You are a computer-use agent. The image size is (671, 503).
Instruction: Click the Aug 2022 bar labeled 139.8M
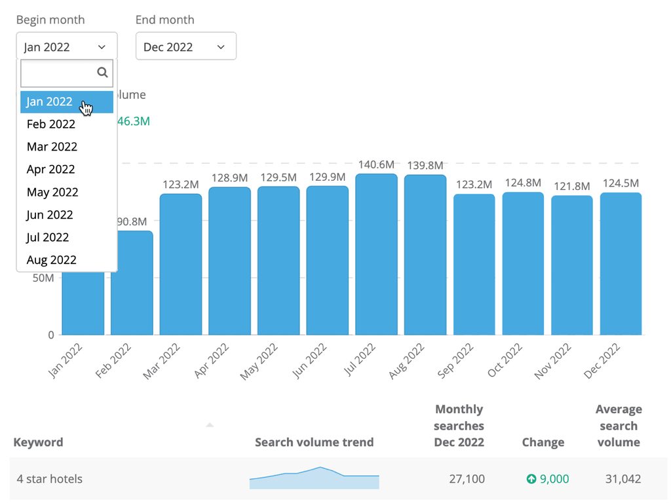click(425, 255)
